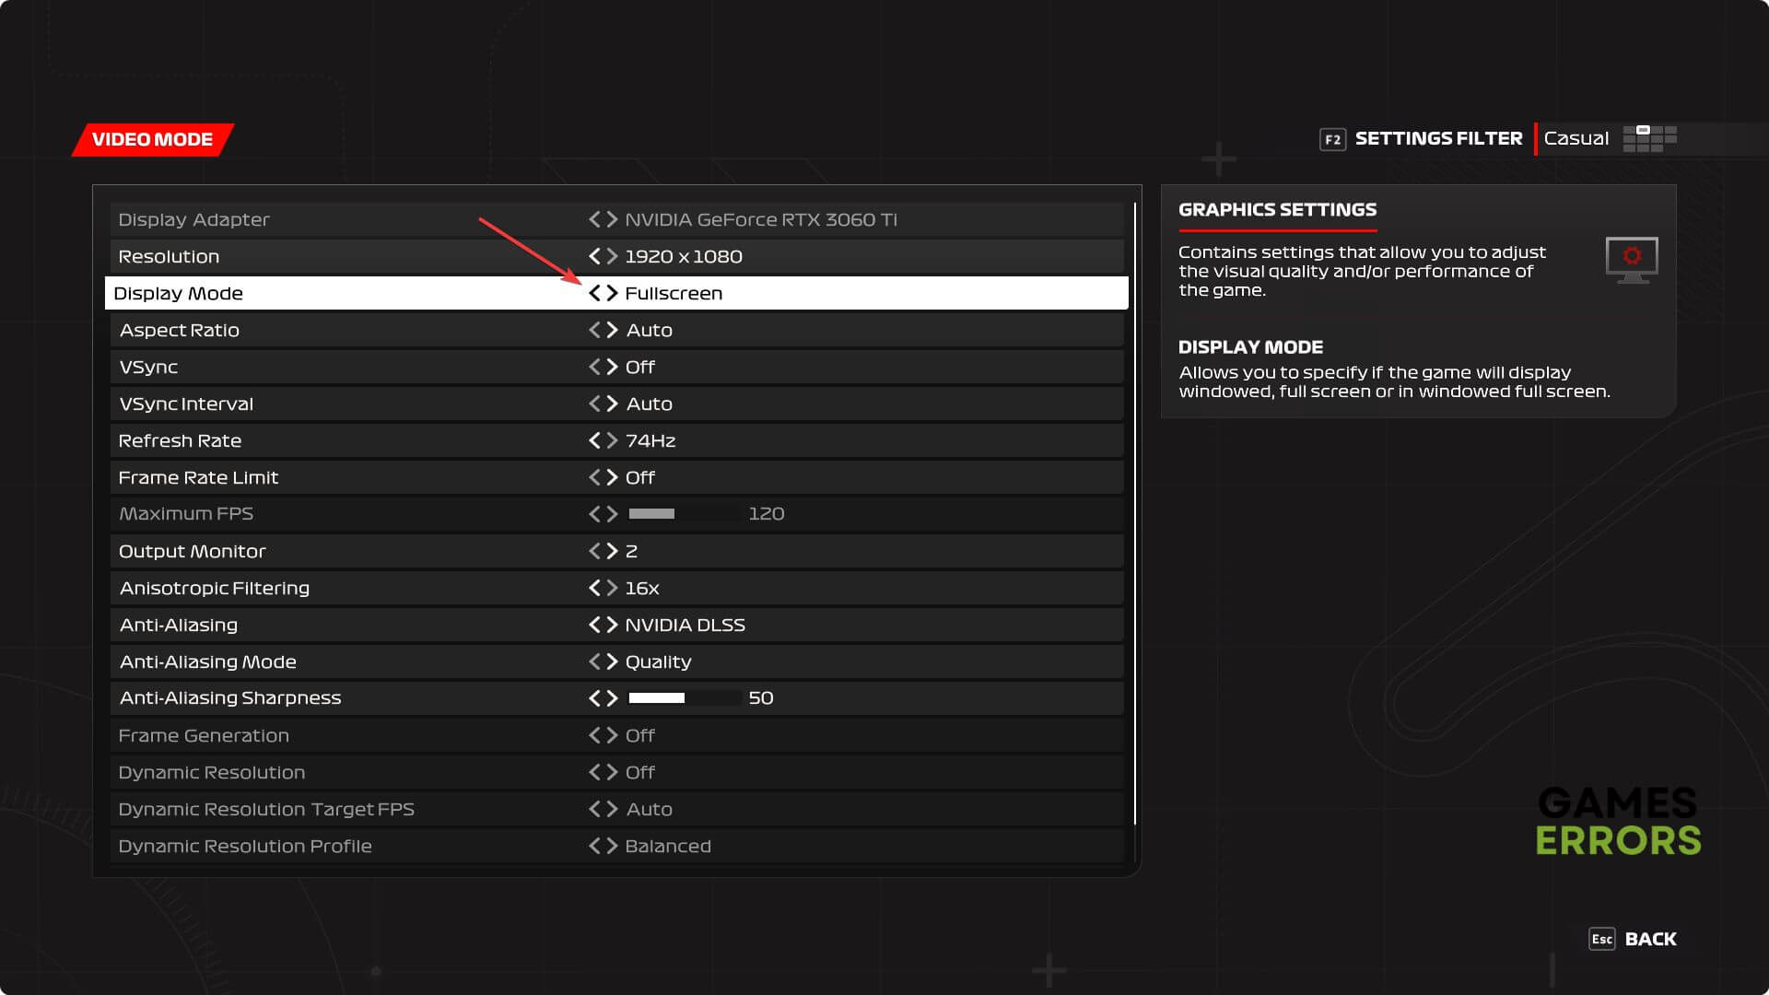Click left arrow for Resolution setting
The width and height of the screenshot is (1769, 995).
tap(594, 256)
